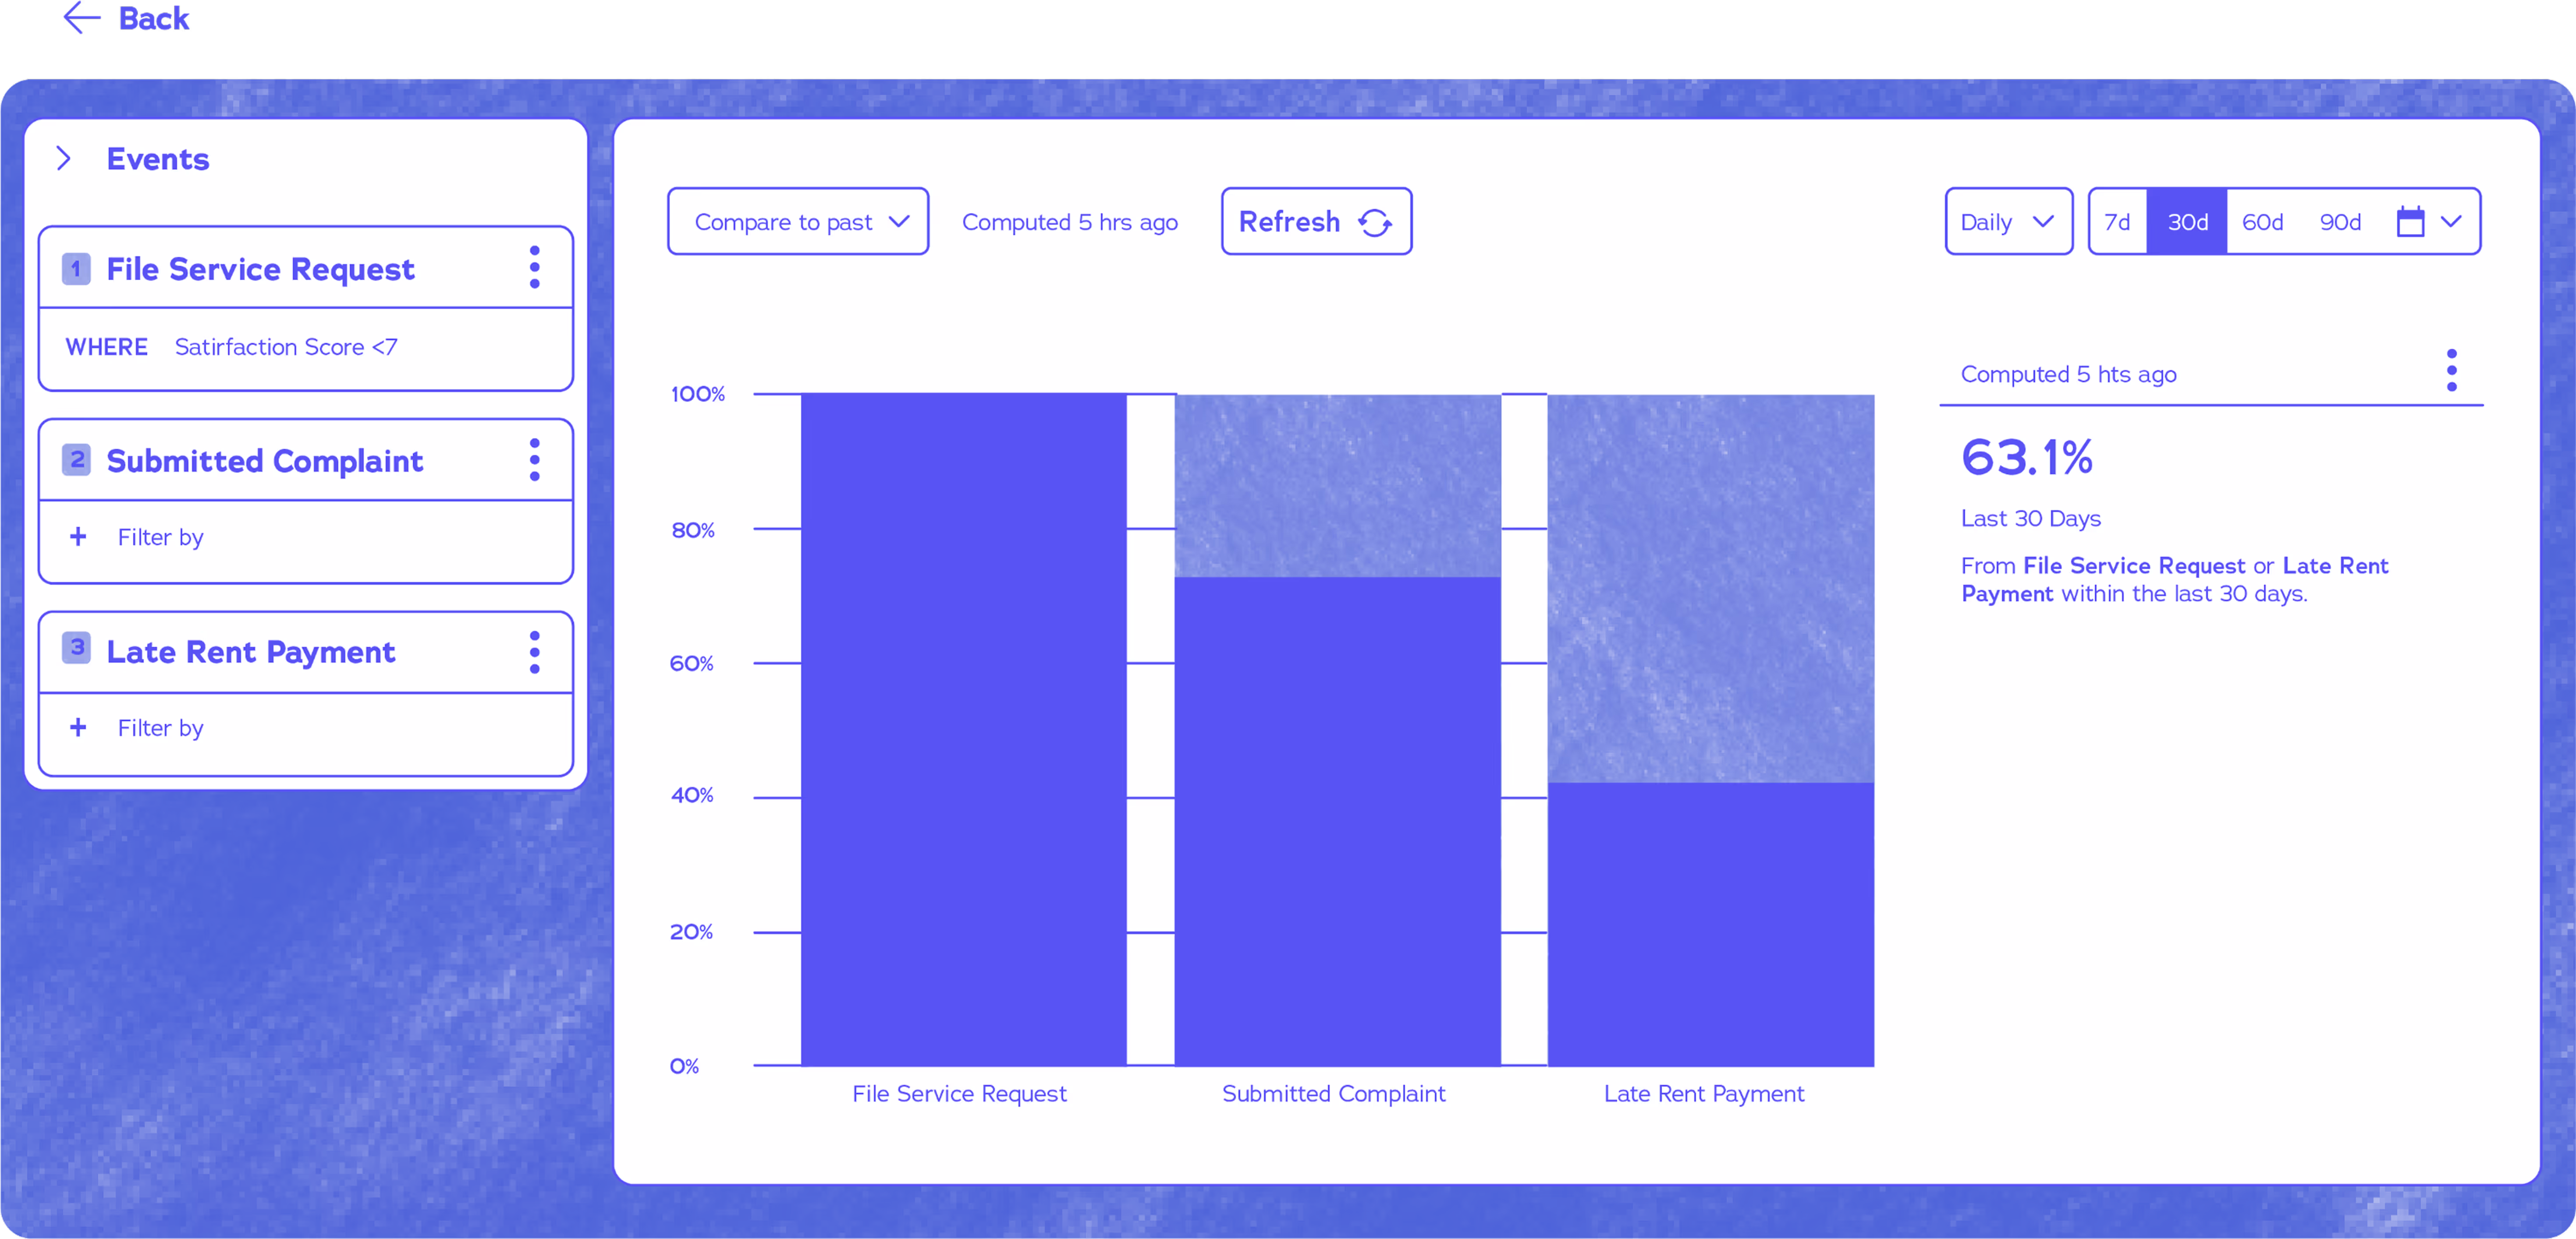Click Filter by under Late Rent Payment

coord(160,727)
